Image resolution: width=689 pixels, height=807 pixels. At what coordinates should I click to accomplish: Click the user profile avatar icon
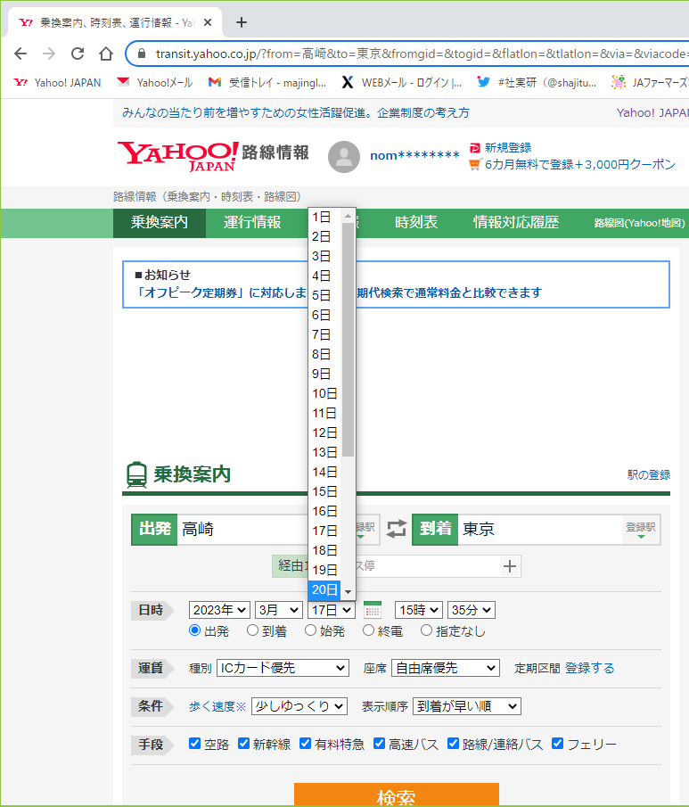pyautogui.click(x=344, y=156)
